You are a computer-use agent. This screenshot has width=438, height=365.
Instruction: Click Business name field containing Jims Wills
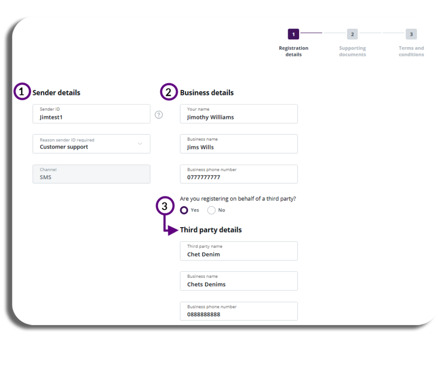pos(239,144)
